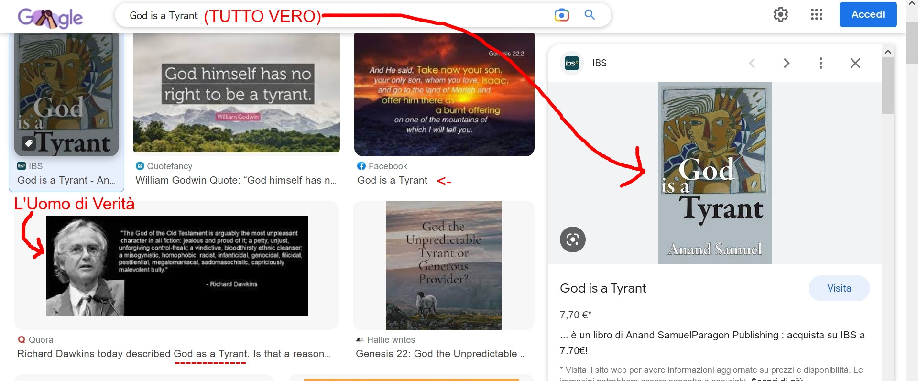
Task: Click the Quotefancy favicon icon
Action: [140, 166]
